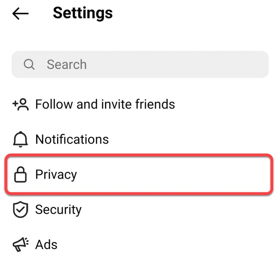Go to Privacy settings
The image size is (280, 262).
56,174
